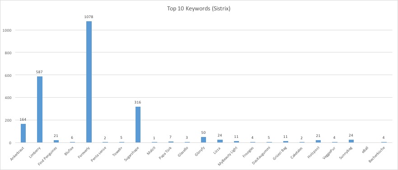Select the data label 164
The height and width of the screenshot is (170, 398).
23,120
